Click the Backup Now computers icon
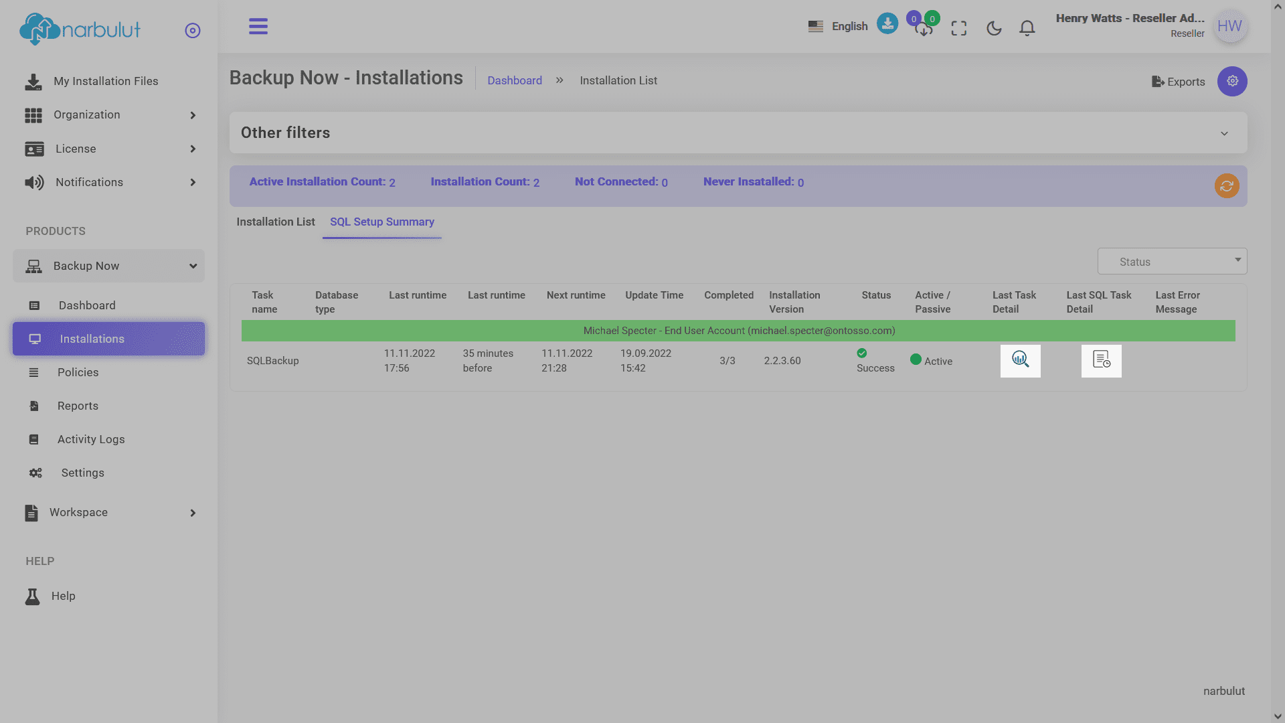The image size is (1285, 723). pyautogui.click(x=33, y=266)
